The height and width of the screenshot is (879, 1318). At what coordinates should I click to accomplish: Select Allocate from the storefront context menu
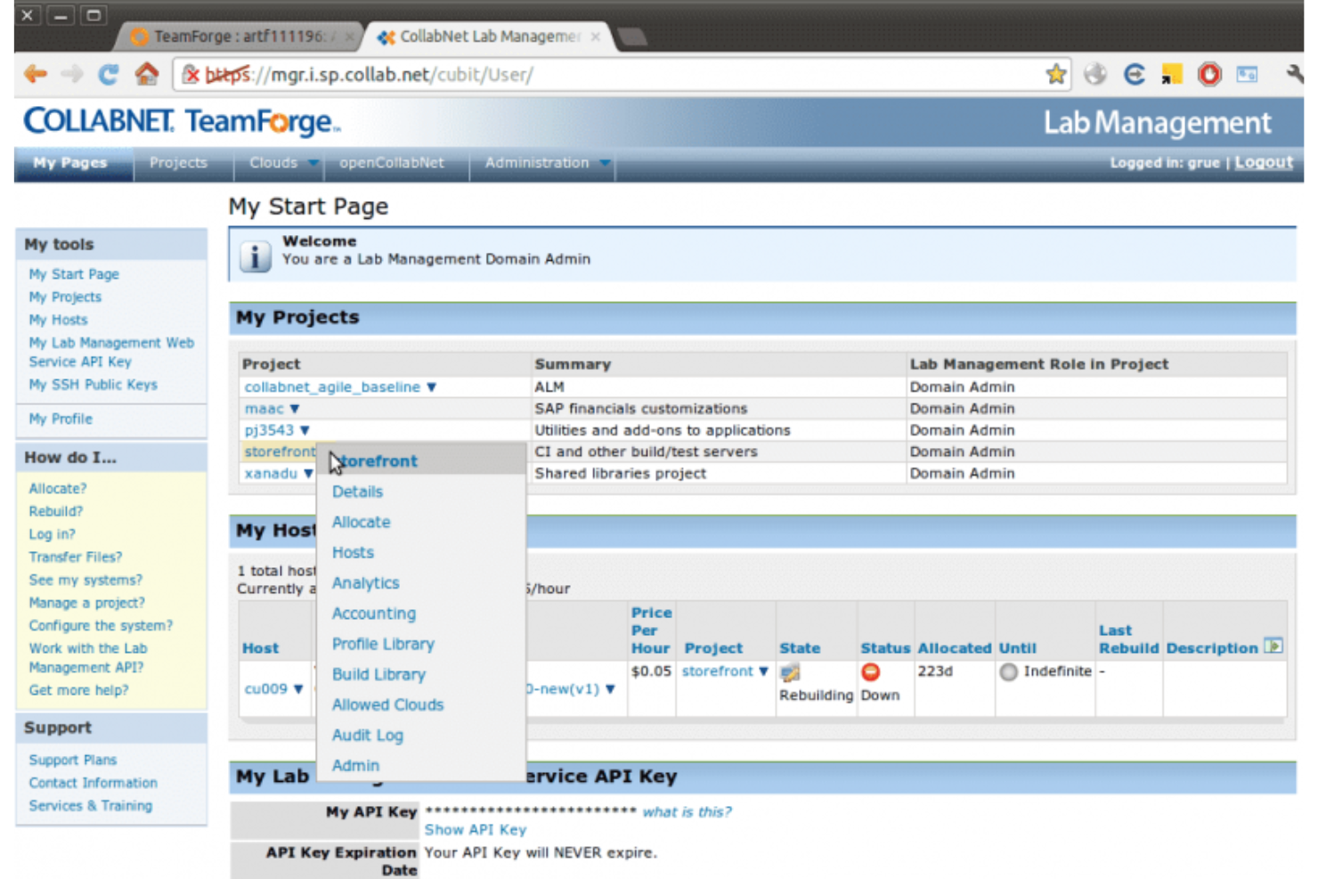click(361, 522)
